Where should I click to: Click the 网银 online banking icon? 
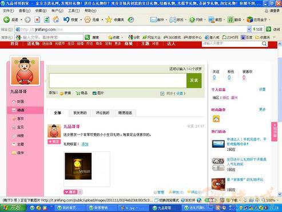click(192, 19)
